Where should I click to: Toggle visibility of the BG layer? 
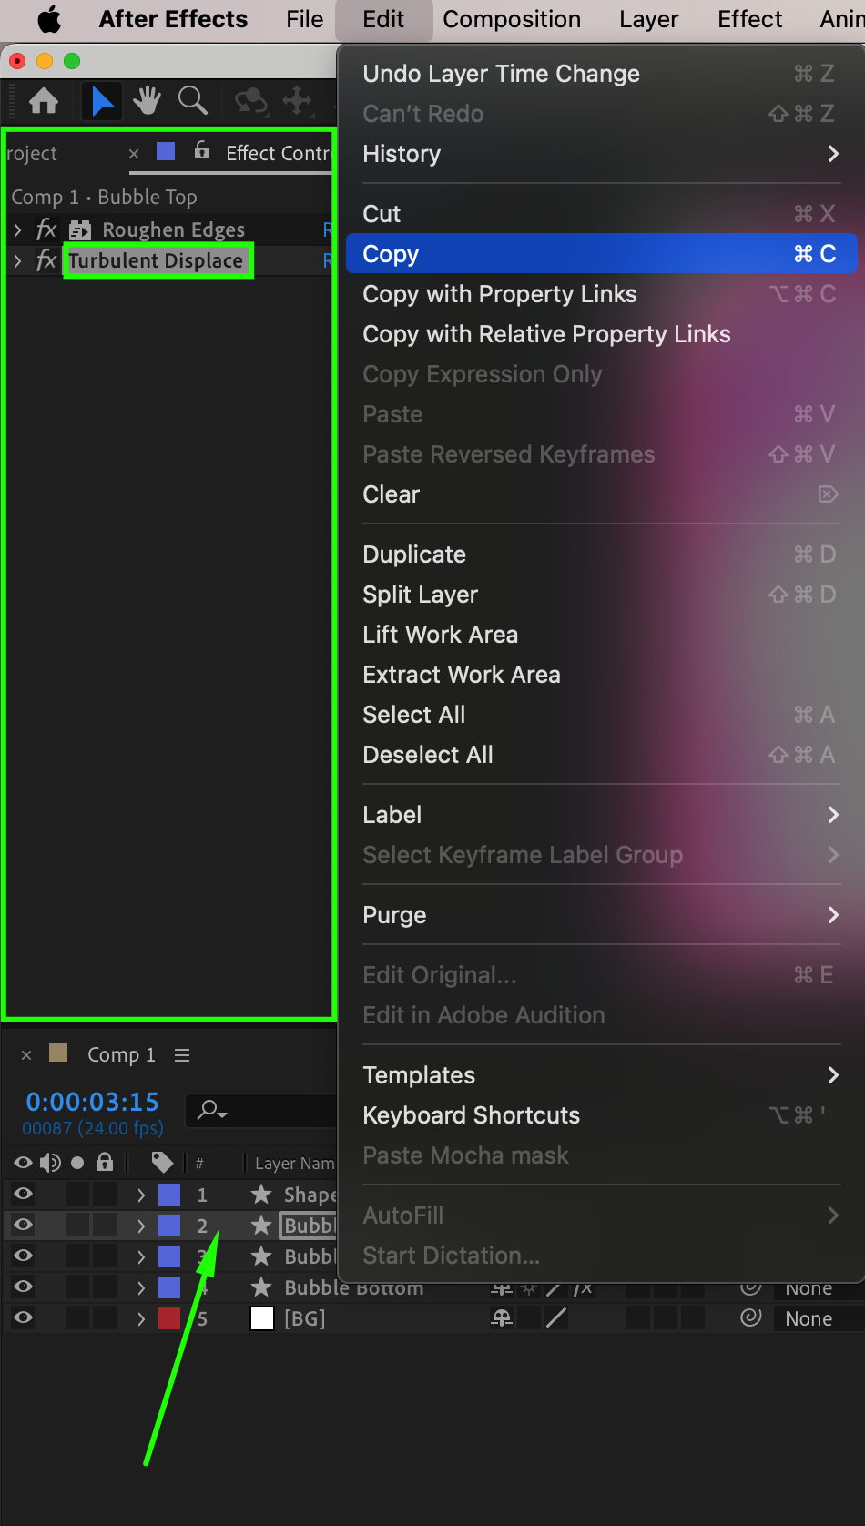click(x=24, y=1317)
